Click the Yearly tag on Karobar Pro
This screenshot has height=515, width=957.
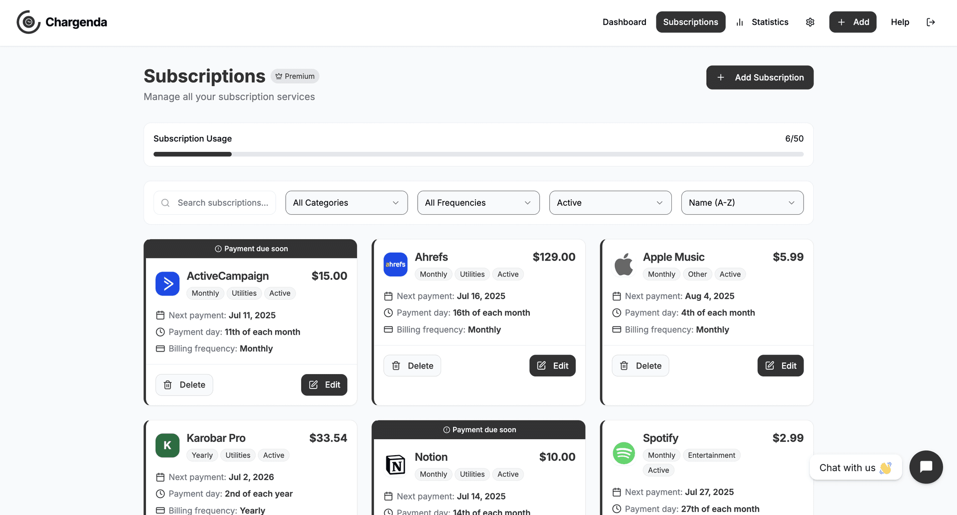tap(202, 455)
